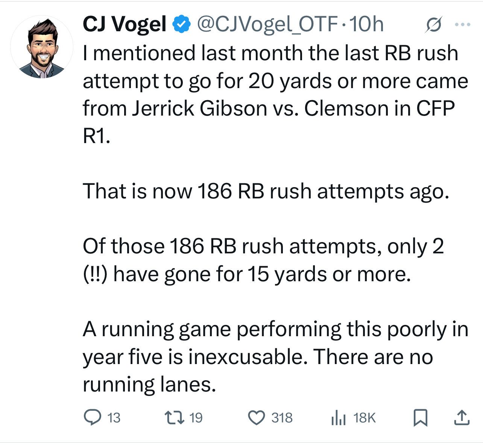The width and height of the screenshot is (483, 445).
Task: Tap the share upload arrow icon
Action: pos(462,418)
